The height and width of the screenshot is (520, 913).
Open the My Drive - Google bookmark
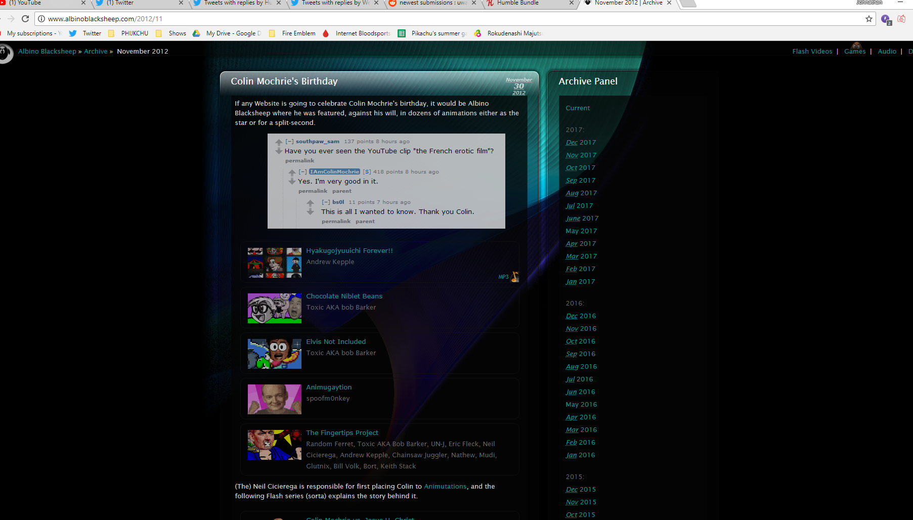227,33
